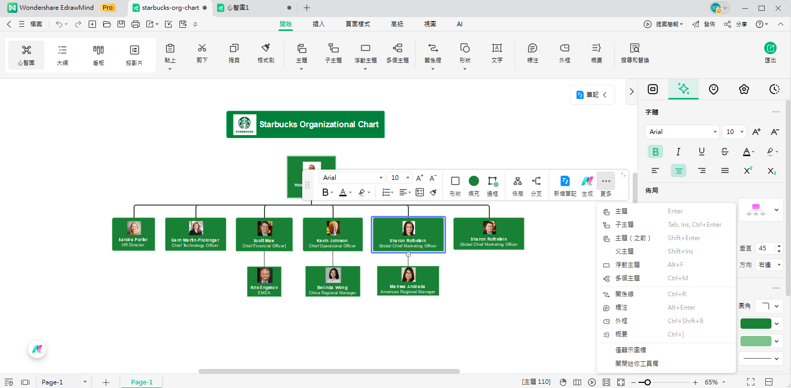Image resolution: width=791 pixels, height=388 pixels.
Task: Toggle Italic in the right font panel
Action: [x=678, y=151]
